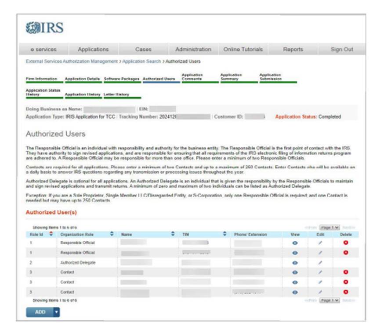Delete the first Responsible Official row
The height and width of the screenshot is (332, 373).
[x=346, y=243]
